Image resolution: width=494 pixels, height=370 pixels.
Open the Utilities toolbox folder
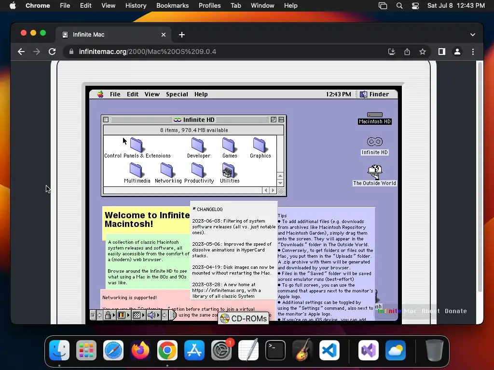[229, 170]
